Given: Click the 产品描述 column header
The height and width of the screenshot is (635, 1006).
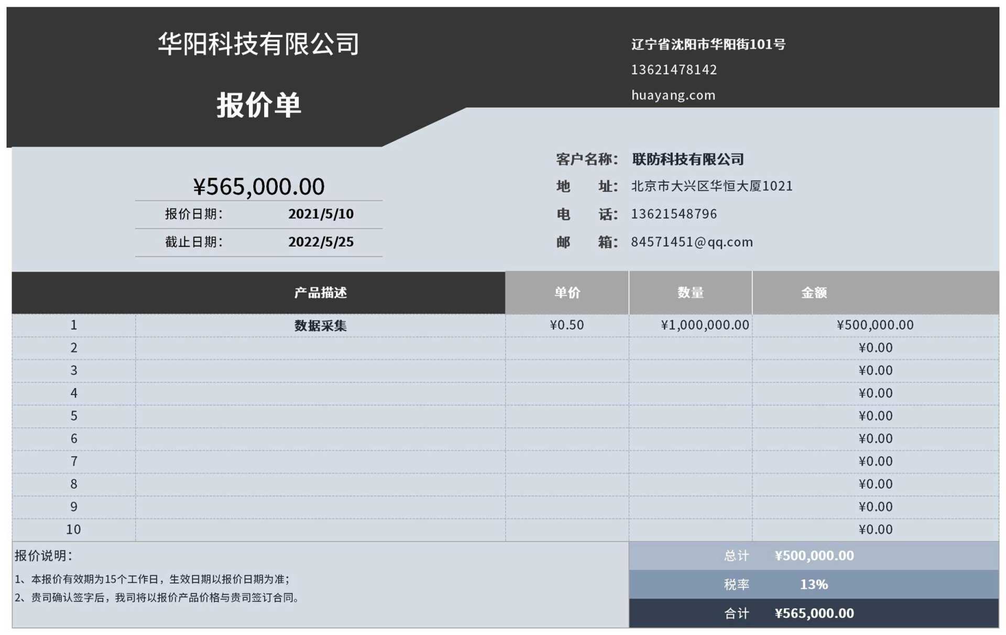Looking at the screenshot, I should (x=321, y=293).
